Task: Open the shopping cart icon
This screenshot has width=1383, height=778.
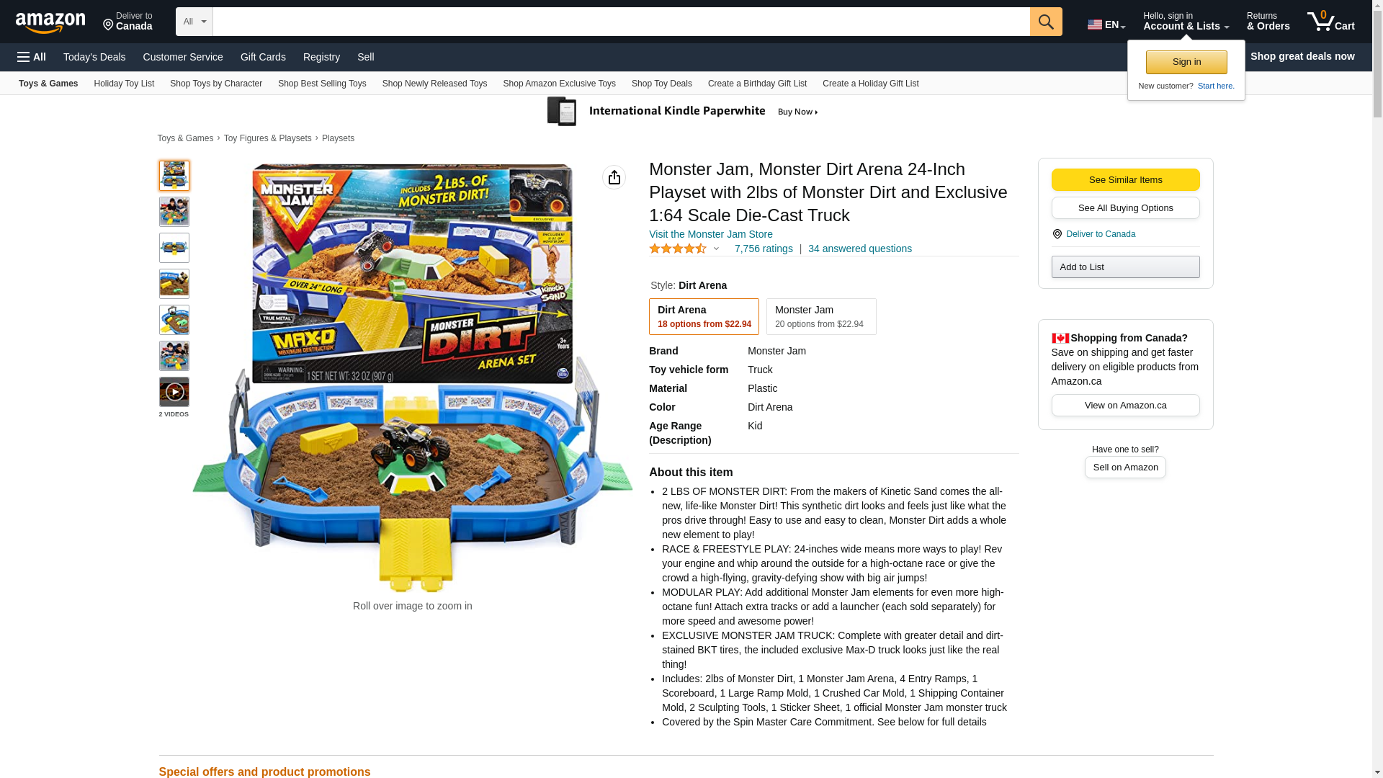Action: click(x=1331, y=22)
